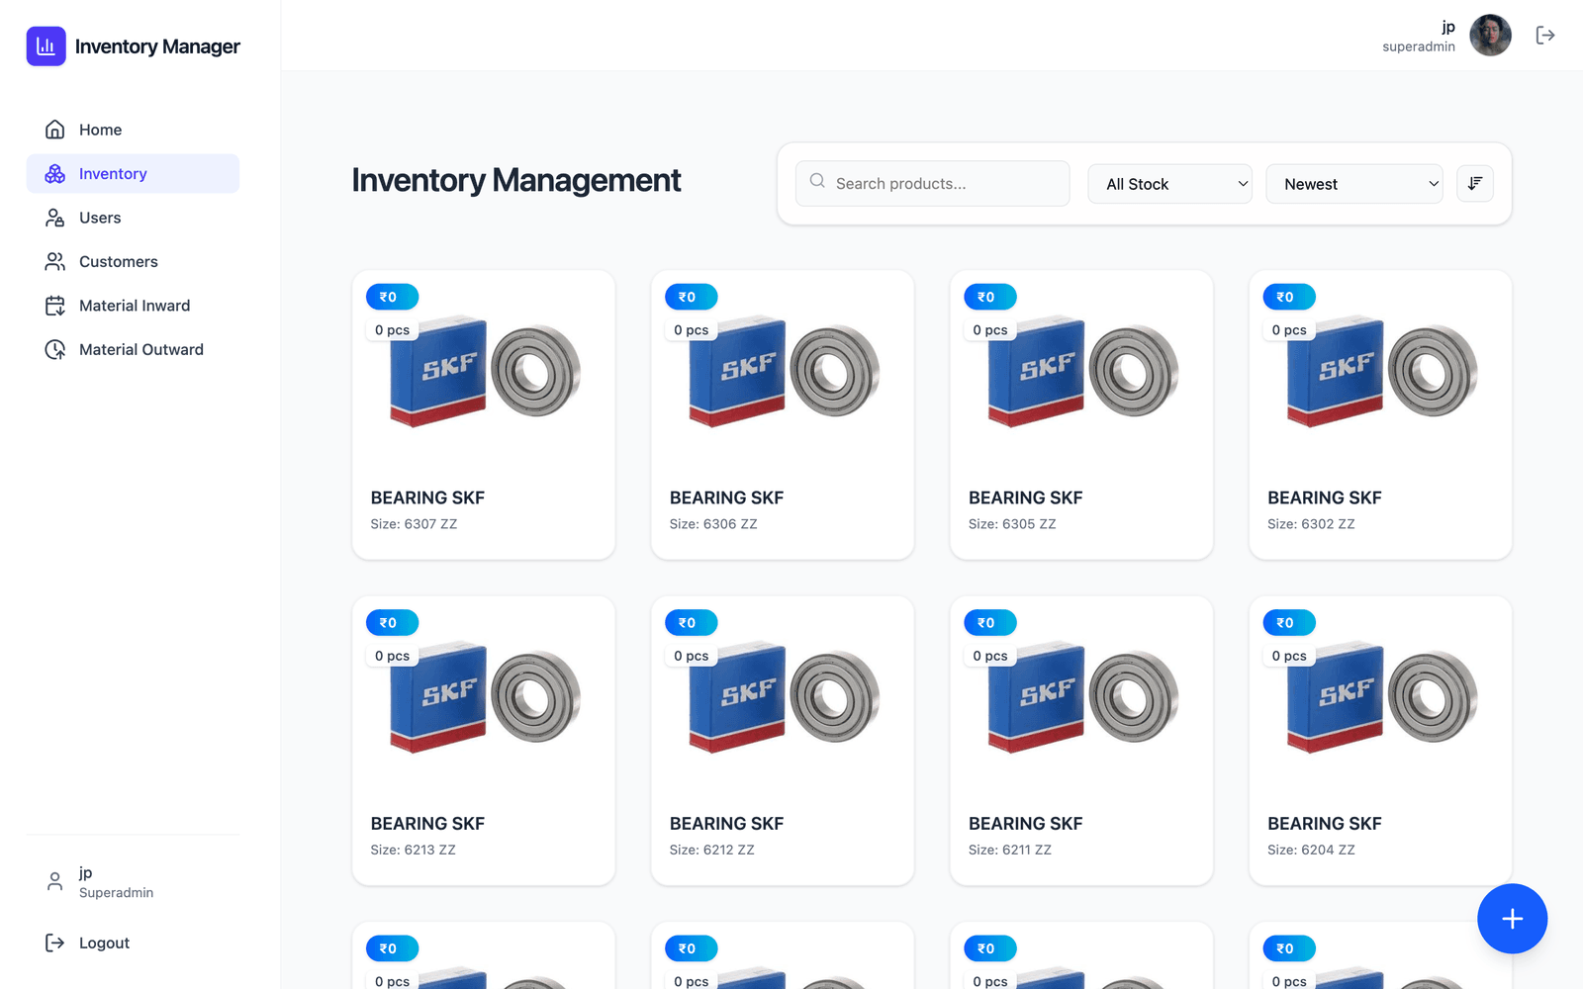Open the 6306 ZZ bearing product image
Viewport: 1583px width, 989px height.
(x=783, y=371)
